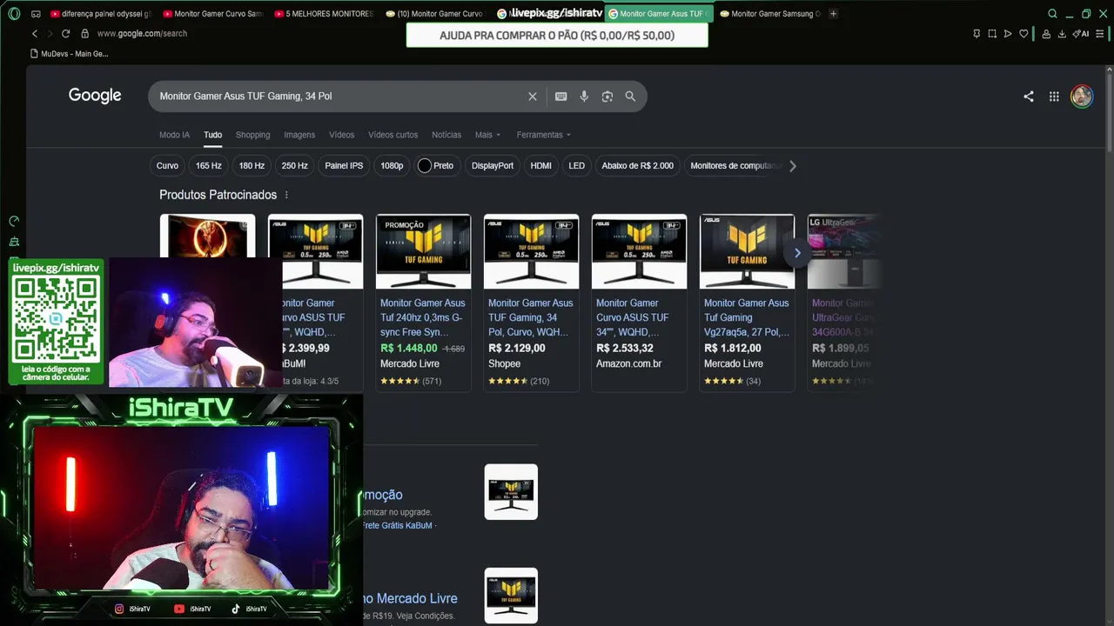The height and width of the screenshot is (626, 1114).
Task: Clear the Google search box
Action: (533, 97)
